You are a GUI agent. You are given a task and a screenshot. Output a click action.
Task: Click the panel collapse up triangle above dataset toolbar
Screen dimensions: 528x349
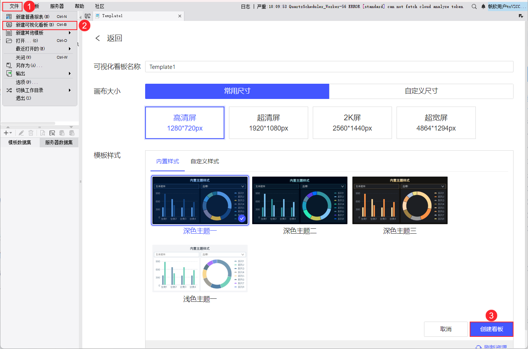[8, 127]
